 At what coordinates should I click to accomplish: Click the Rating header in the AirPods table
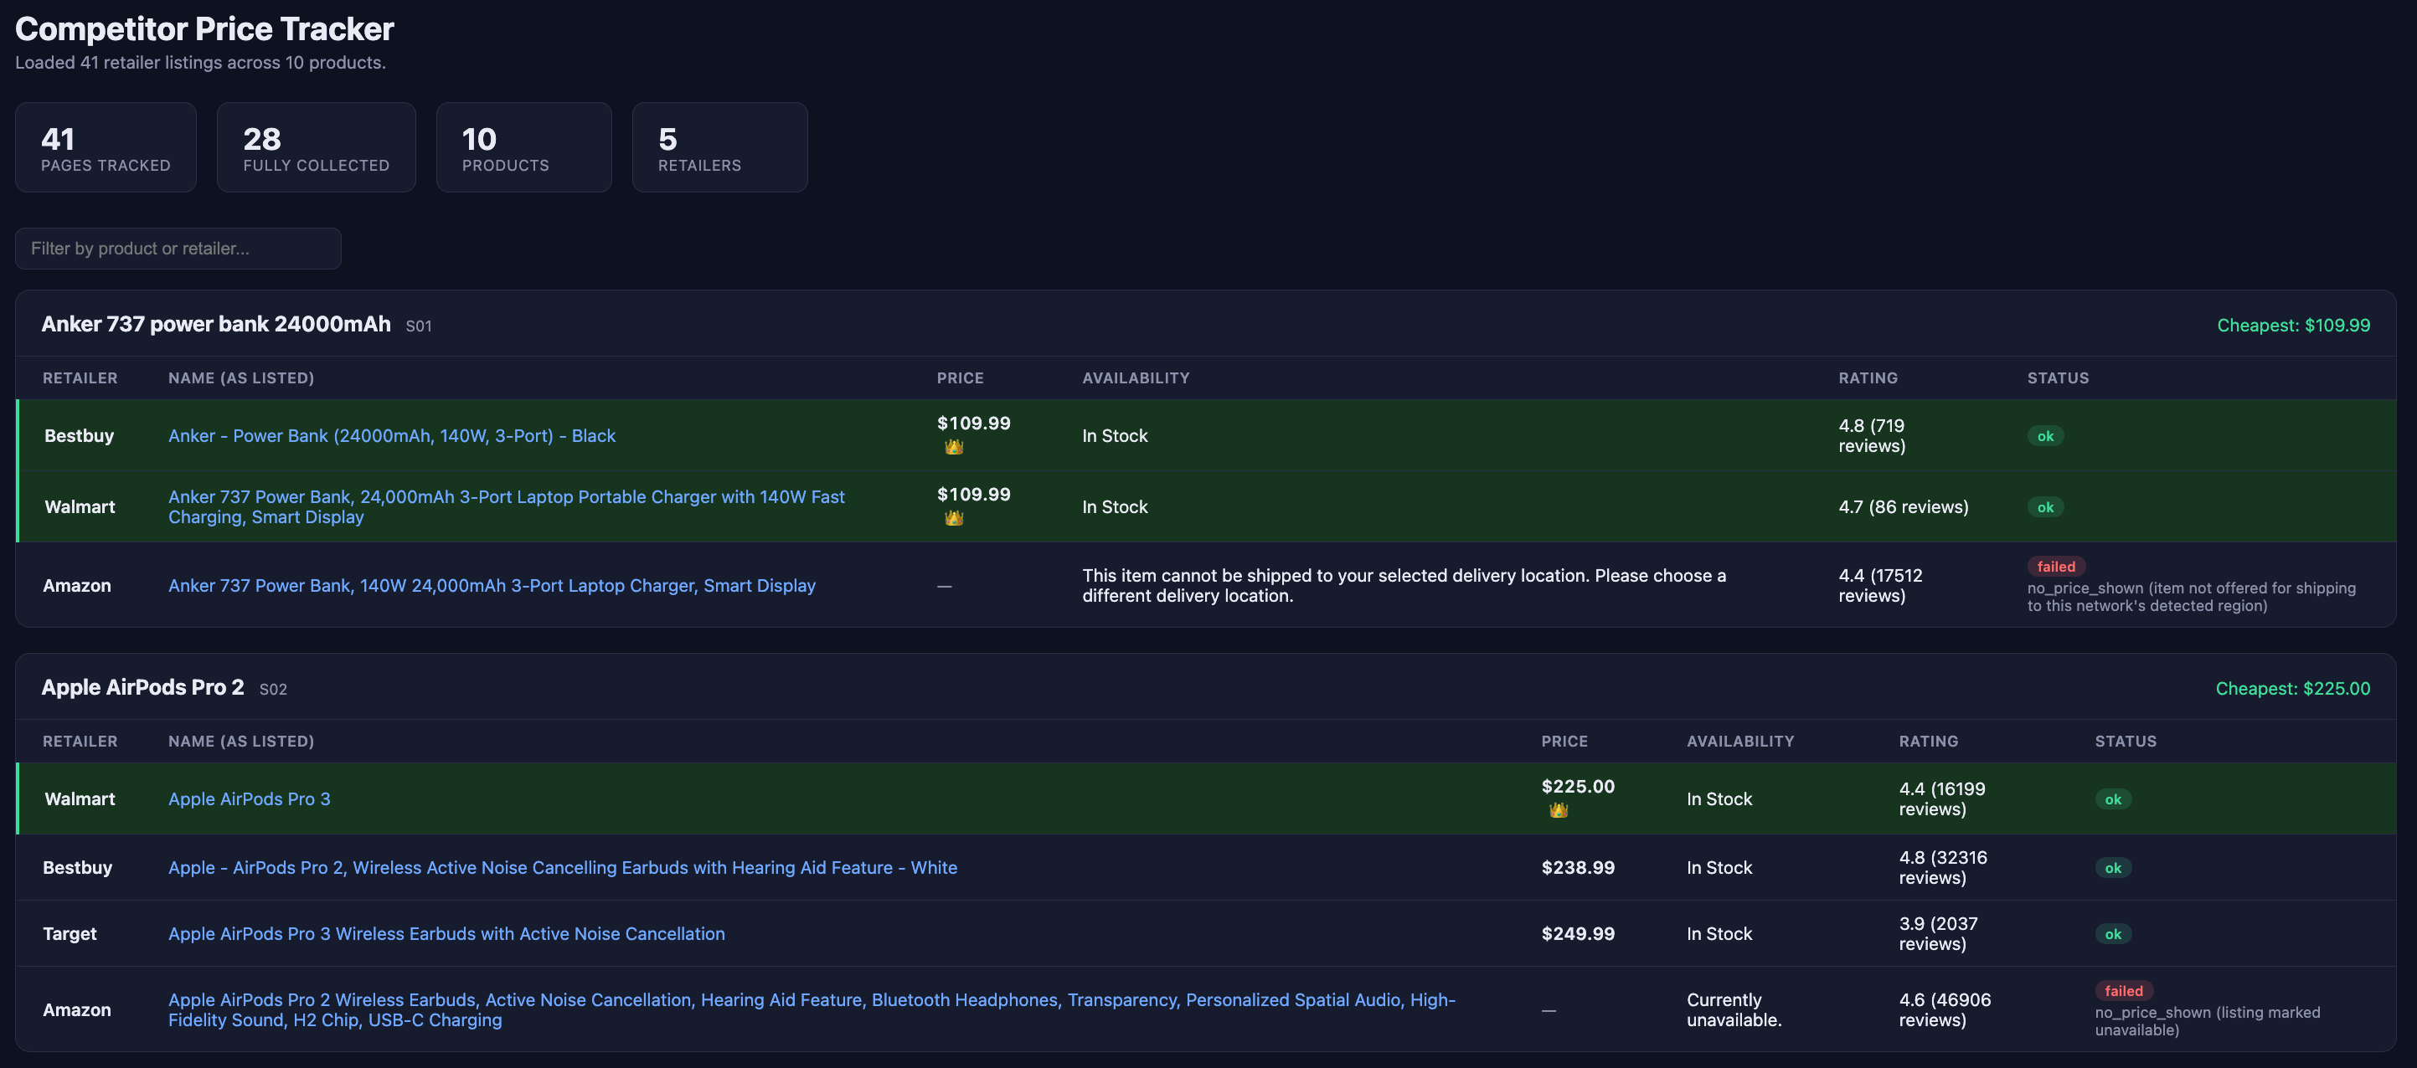tap(1928, 741)
